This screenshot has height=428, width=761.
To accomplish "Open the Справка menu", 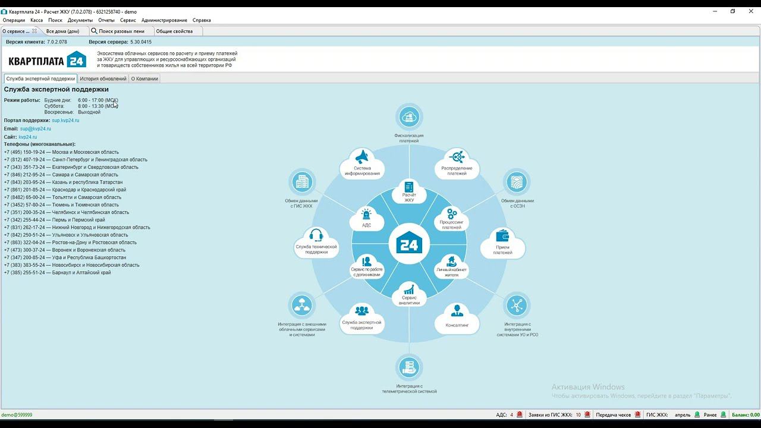I will (x=202, y=20).
